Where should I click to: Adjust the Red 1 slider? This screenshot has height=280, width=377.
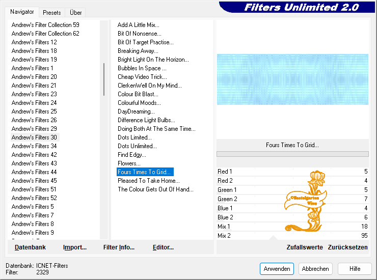[x=292, y=172]
